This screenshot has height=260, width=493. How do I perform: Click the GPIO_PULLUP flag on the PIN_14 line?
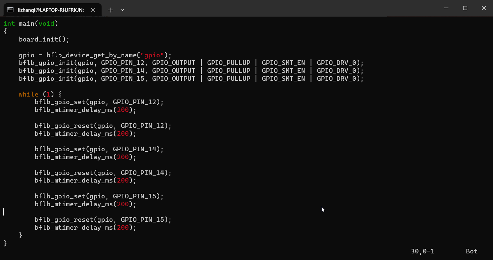229,71
